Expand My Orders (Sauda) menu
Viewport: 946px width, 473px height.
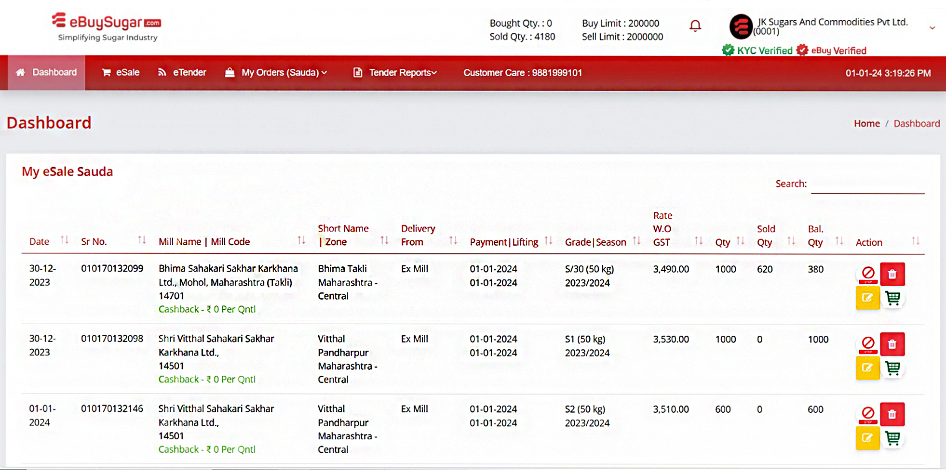click(x=276, y=73)
